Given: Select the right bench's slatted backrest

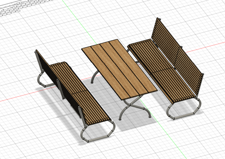Looking at the screenshot, I should tap(177, 57).
